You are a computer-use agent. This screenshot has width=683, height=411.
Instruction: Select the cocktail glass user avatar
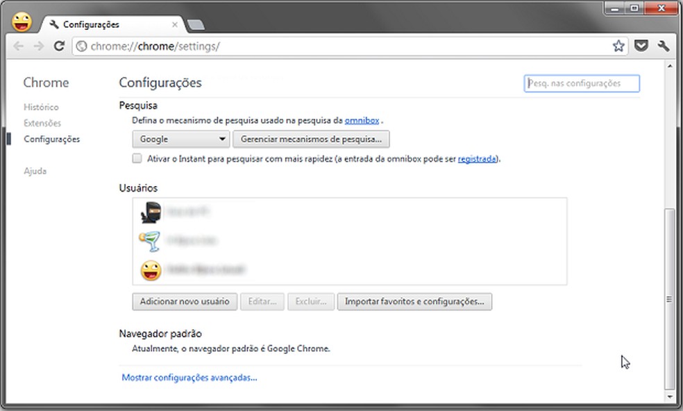(x=151, y=241)
